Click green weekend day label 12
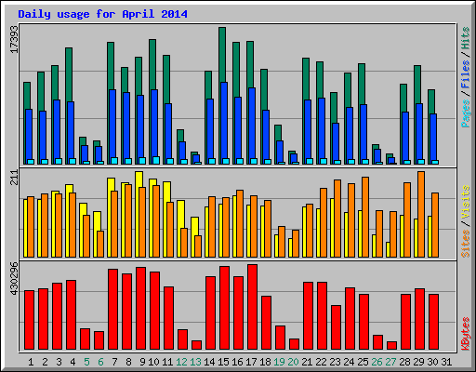This screenshot has width=476, height=372. (181, 362)
